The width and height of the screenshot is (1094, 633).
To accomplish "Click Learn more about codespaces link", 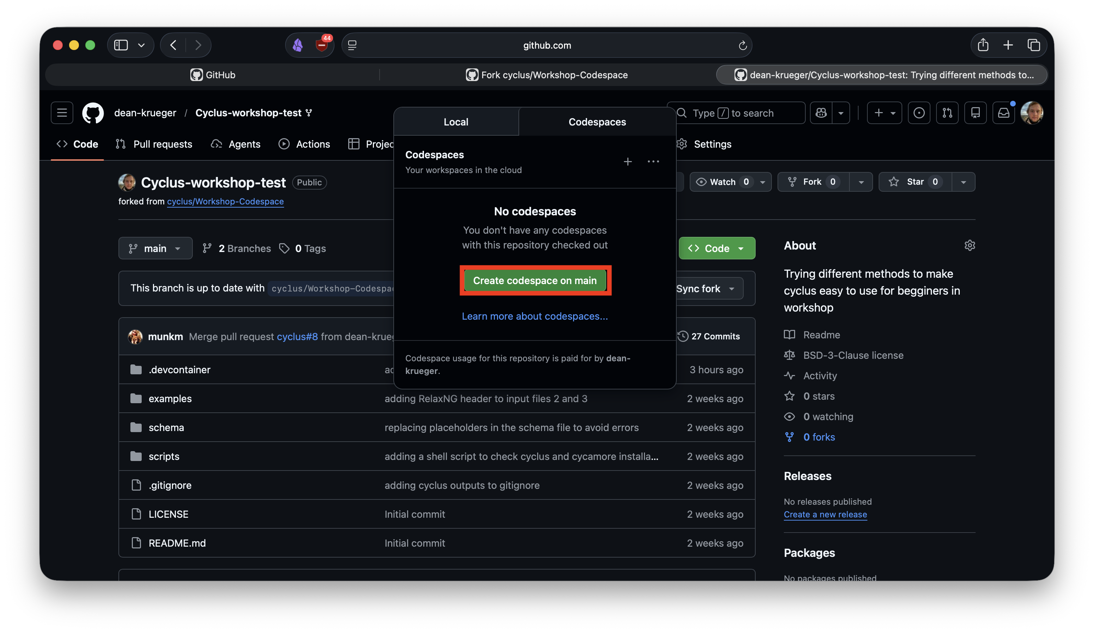I will [x=534, y=316].
